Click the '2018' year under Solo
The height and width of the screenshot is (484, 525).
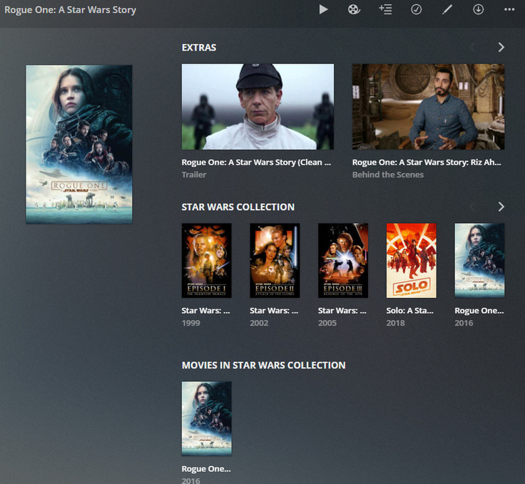coord(395,323)
